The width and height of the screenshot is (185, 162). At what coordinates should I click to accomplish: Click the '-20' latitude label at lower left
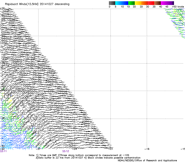pyautogui.click(x=2, y=146)
